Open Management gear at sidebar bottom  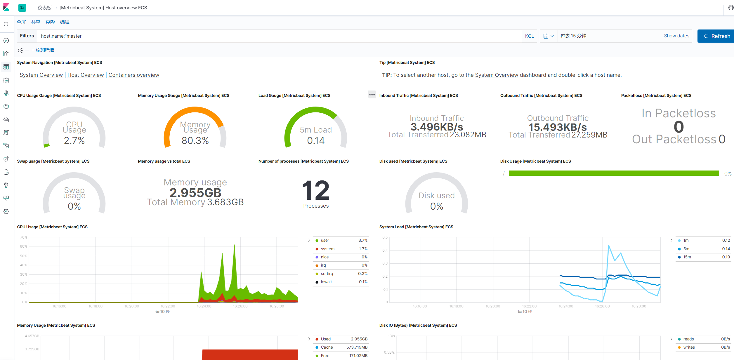point(6,211)
